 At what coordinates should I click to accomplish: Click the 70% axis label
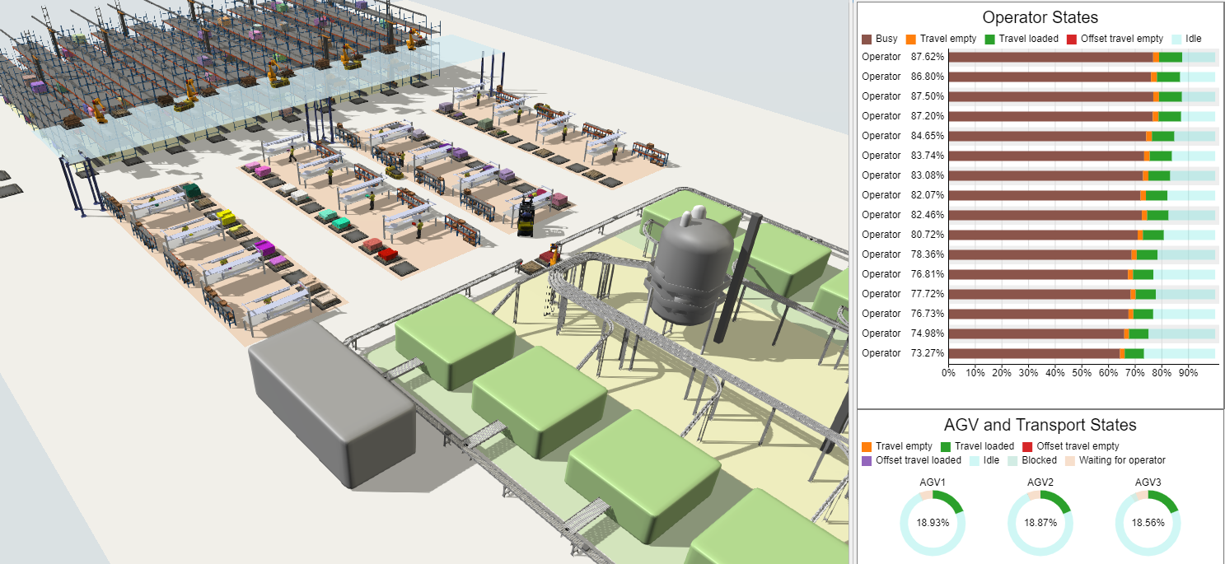pyautogui.click(x=1134, y=373)
